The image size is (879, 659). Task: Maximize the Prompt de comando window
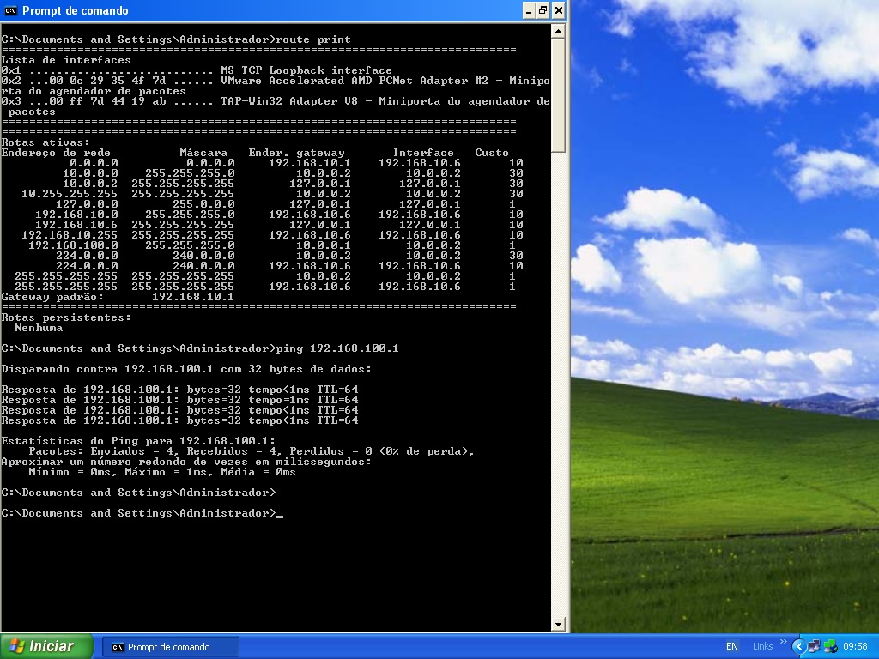[543, 10]
